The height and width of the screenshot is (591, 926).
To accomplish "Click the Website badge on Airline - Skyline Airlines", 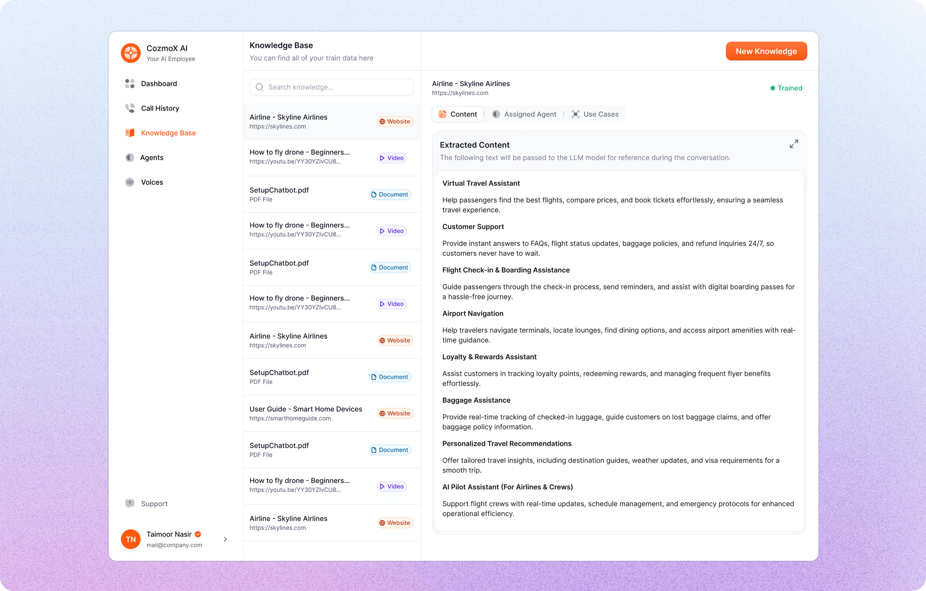I will click(x=395, y=121).
